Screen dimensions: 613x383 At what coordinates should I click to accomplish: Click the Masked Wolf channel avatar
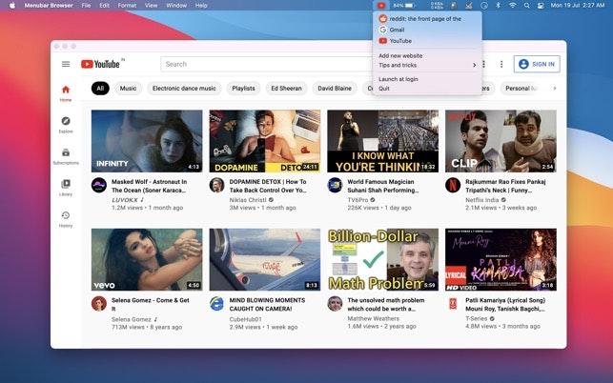[99, 185]
